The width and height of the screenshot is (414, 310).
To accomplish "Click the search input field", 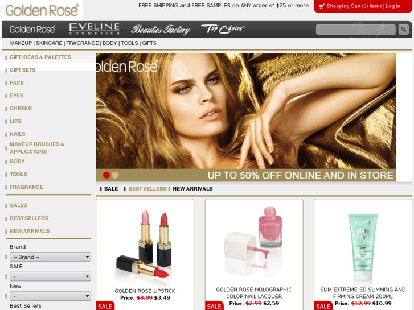I will [x=356, y=29].
